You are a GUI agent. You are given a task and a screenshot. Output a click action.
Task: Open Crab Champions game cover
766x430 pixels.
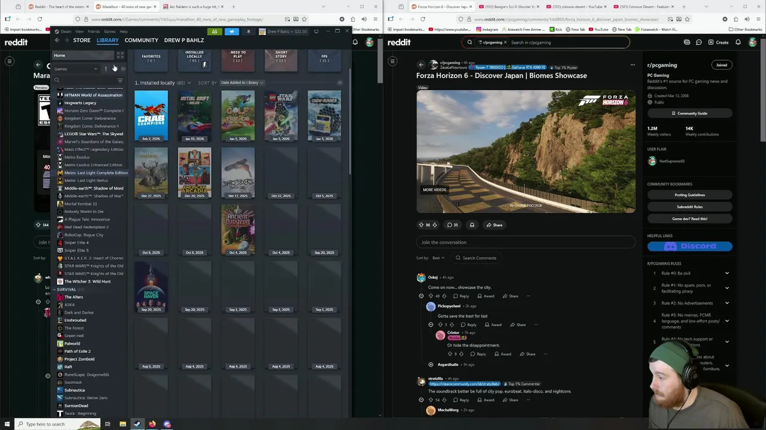pyautogui.click(x=151, y=116)
